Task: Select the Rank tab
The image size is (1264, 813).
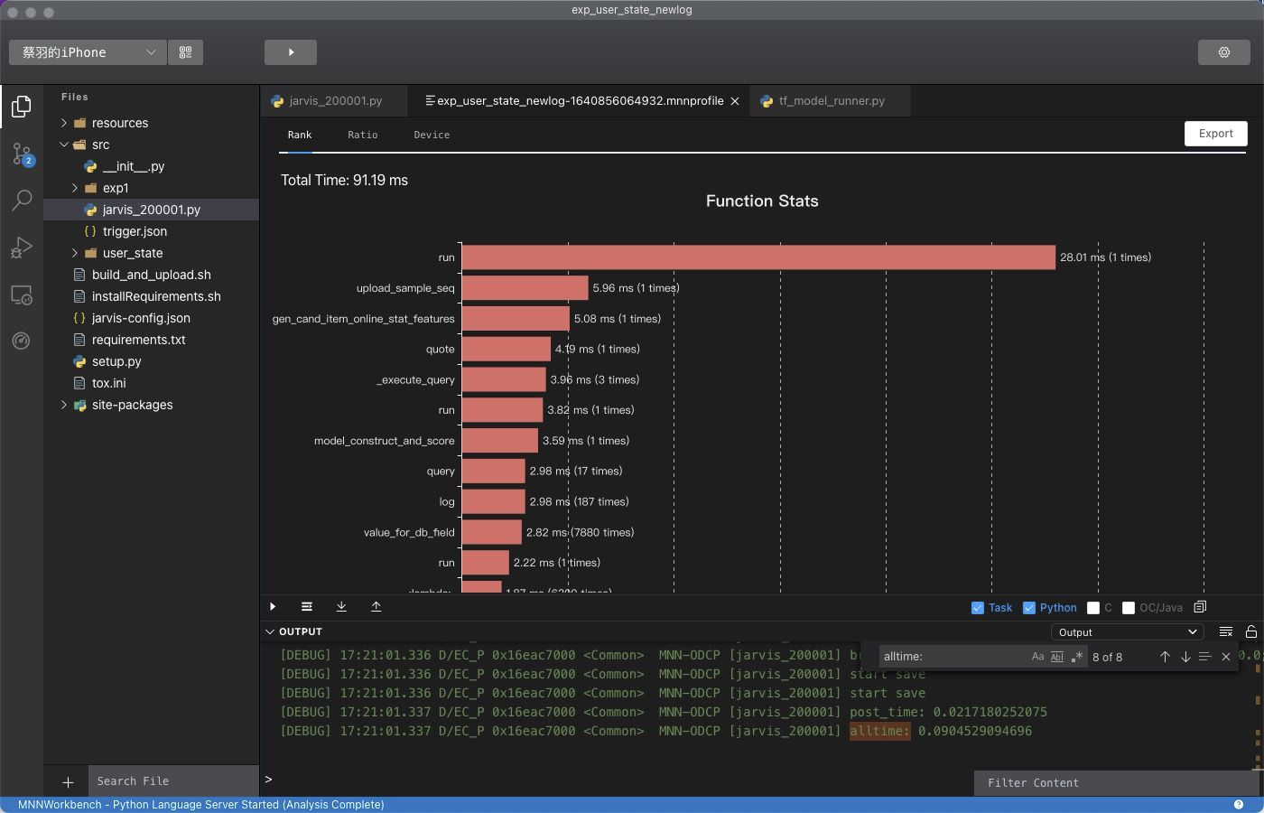Action: pos(300,135)
